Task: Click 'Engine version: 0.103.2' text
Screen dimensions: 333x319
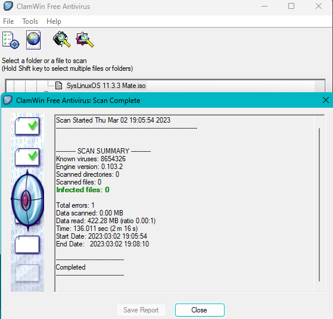Action: tap(89, 167)
